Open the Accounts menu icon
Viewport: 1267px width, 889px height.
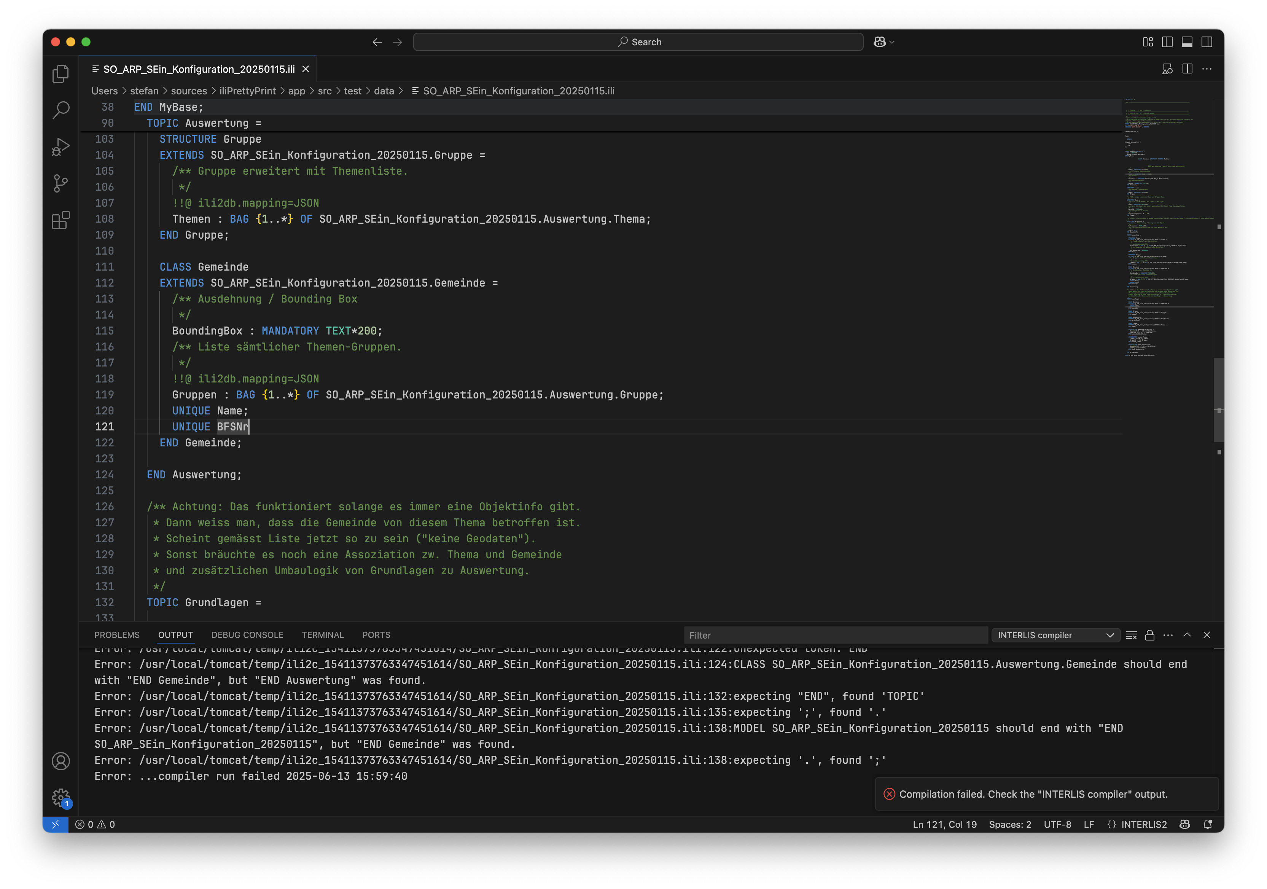click(61, 761)
